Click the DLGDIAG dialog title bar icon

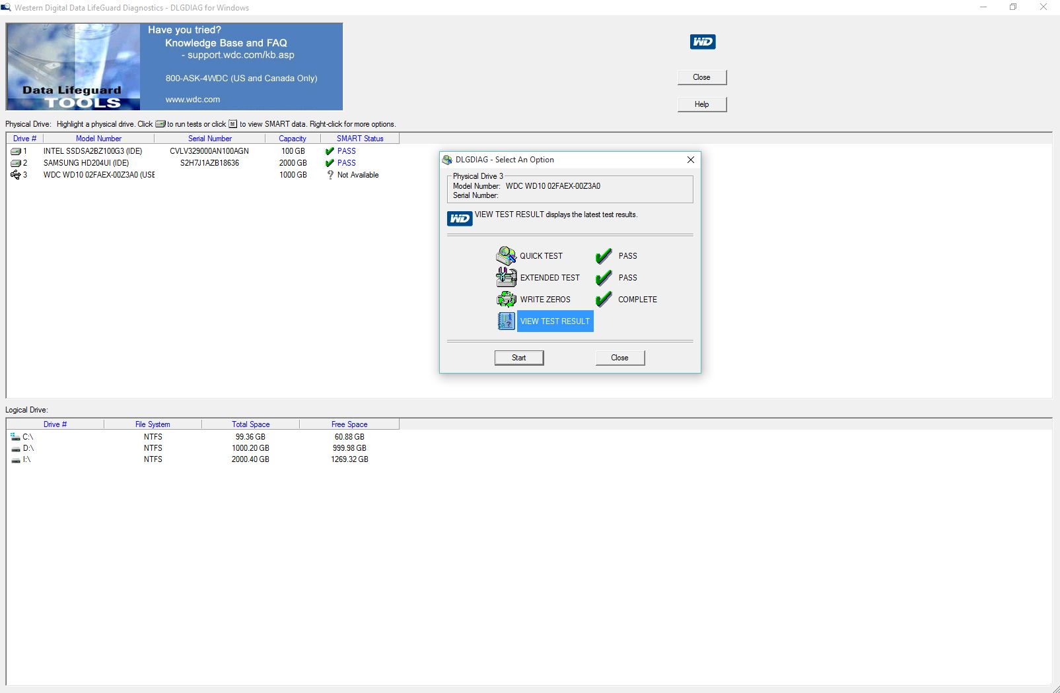click(447, 160)
